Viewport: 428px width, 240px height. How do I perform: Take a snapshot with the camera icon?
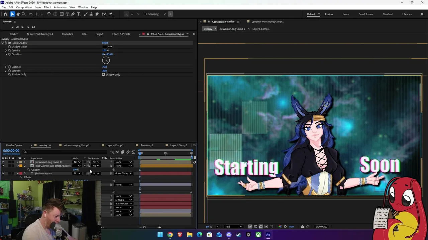[x=302, y=227]
